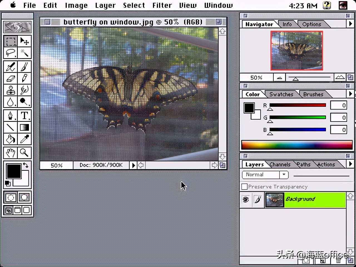Open the Filter menu
Viewport: 356px width, 267px height.
162,5
